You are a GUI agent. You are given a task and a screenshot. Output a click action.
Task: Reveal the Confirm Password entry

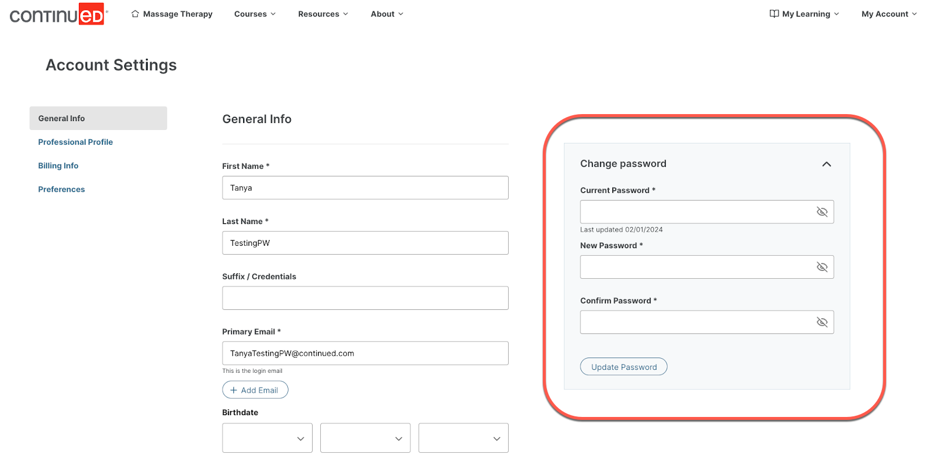click(822, 322)
